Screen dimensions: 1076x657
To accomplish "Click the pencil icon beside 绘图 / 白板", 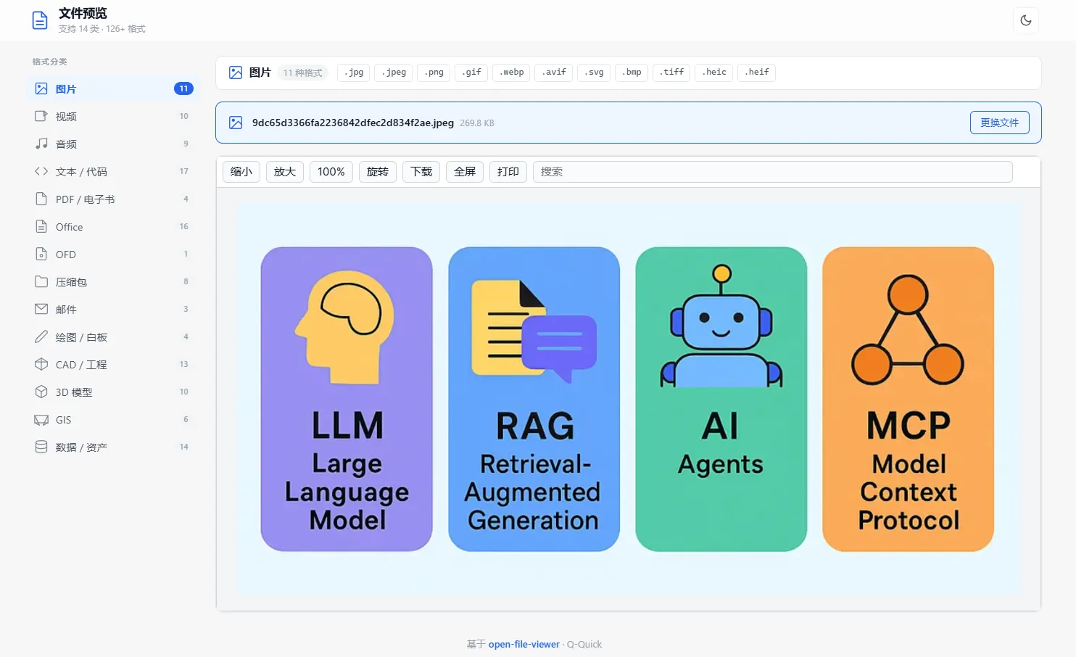I will tap(41, 336).
